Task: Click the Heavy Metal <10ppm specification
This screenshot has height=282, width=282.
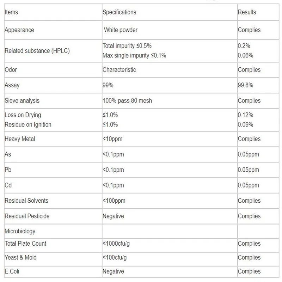Action: [x=112, y=139]
